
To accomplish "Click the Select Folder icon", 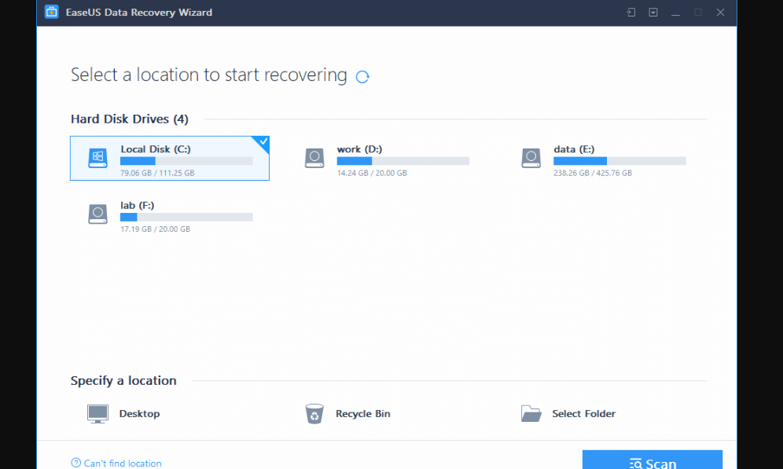I will coord(531,413).
